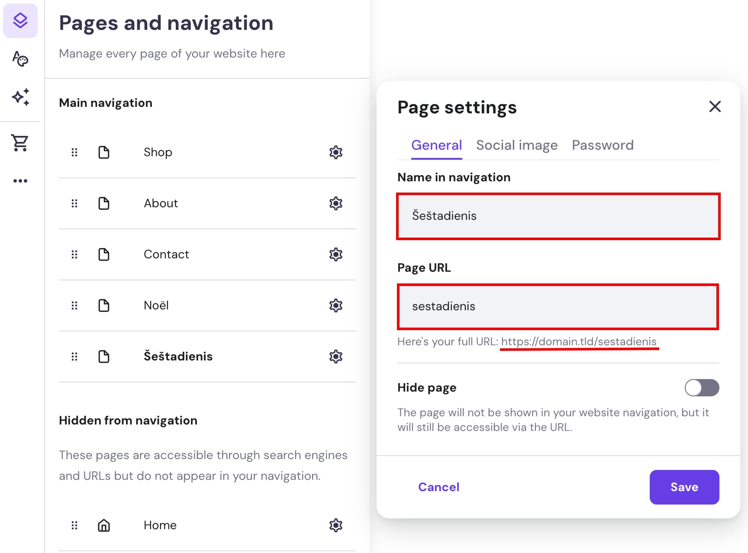This screenshot has height=553, width=748.
Task: Click the page icon next to Contact
Action: 103,254
